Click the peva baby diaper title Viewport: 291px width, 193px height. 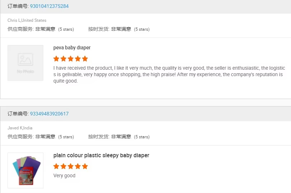click(x=72, y=48)
